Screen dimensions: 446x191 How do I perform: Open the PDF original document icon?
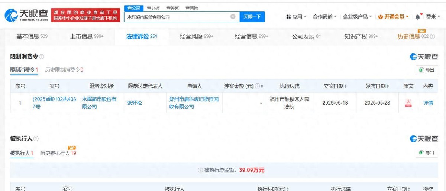[x=408, y=103]
